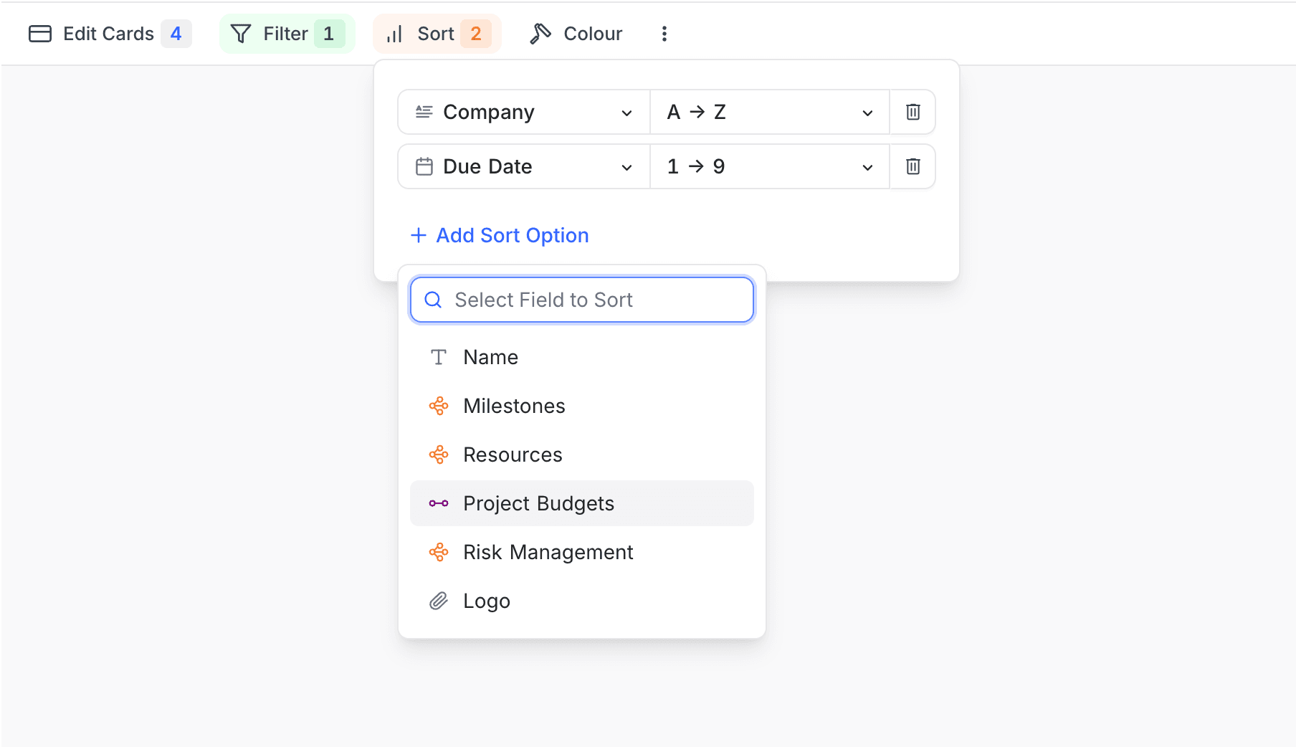Select Resources in the field list
This screenshot has height=747, width=1296.
click(513, 455)
